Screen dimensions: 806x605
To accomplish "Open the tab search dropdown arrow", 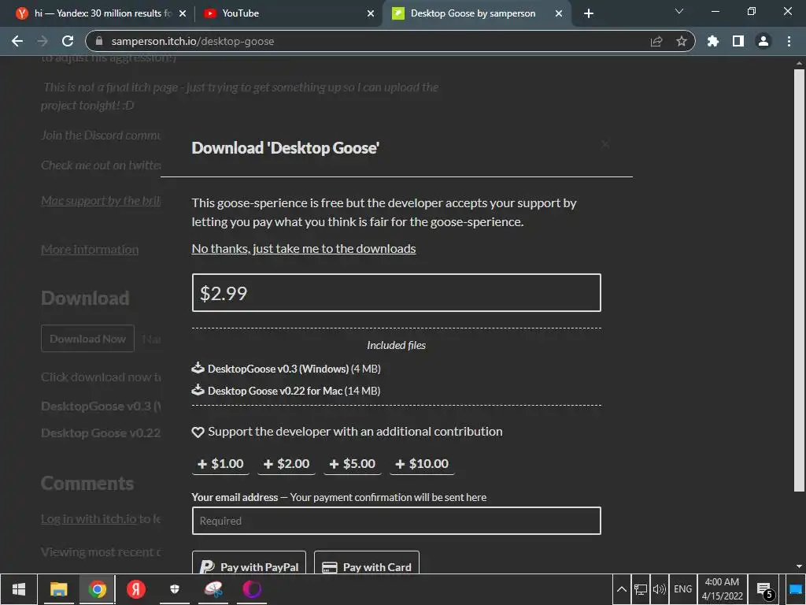I will tap(679, 11).
